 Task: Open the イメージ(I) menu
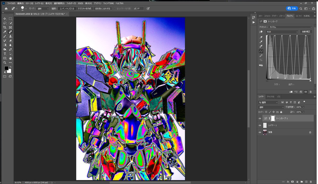click(x=29, y=3)
